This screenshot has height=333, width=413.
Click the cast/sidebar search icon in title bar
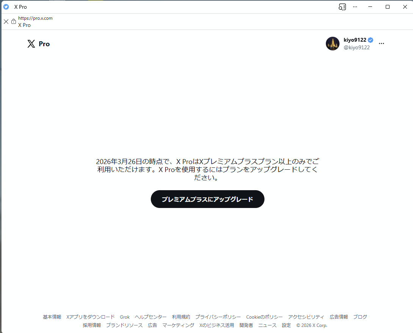[342, 7]
